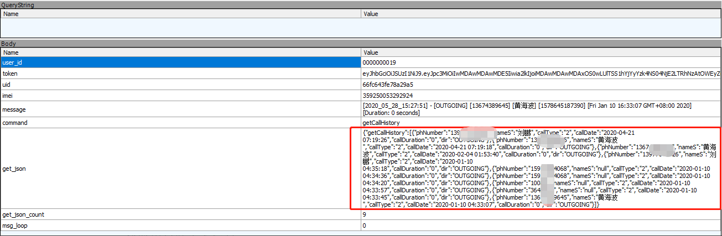Viewport: 722px width, 236px height.
Task: Select the msg_loop name cell
Action: (180, 225)
